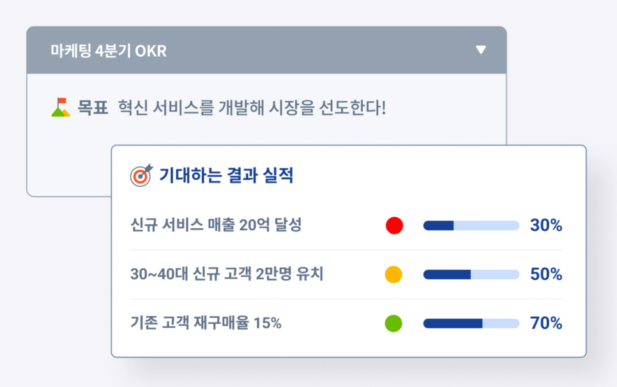Click the mountain flag goal icon
617x387 pixels.
coord(61,107)
